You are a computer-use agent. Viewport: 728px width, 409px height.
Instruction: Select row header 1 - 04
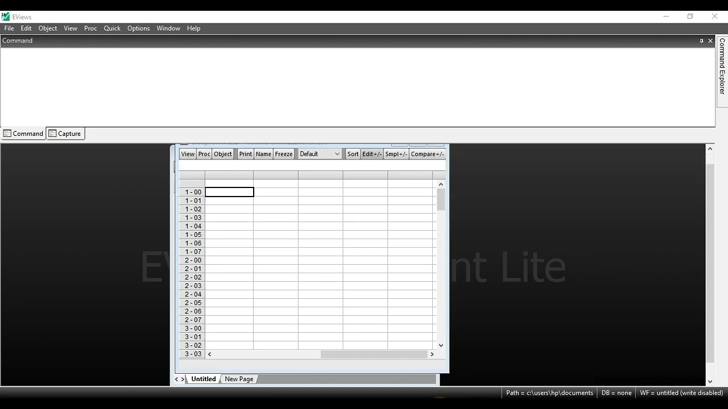pos(192,226)
